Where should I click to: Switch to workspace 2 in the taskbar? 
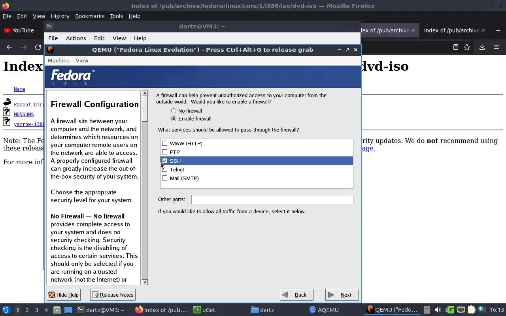[x=27, y=310]
